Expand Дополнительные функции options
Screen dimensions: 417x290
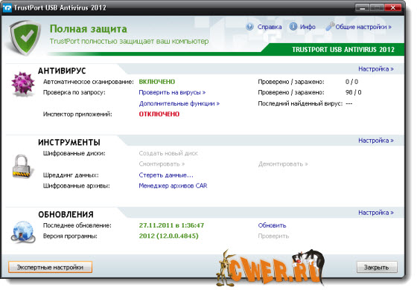[x=179, y=103]
